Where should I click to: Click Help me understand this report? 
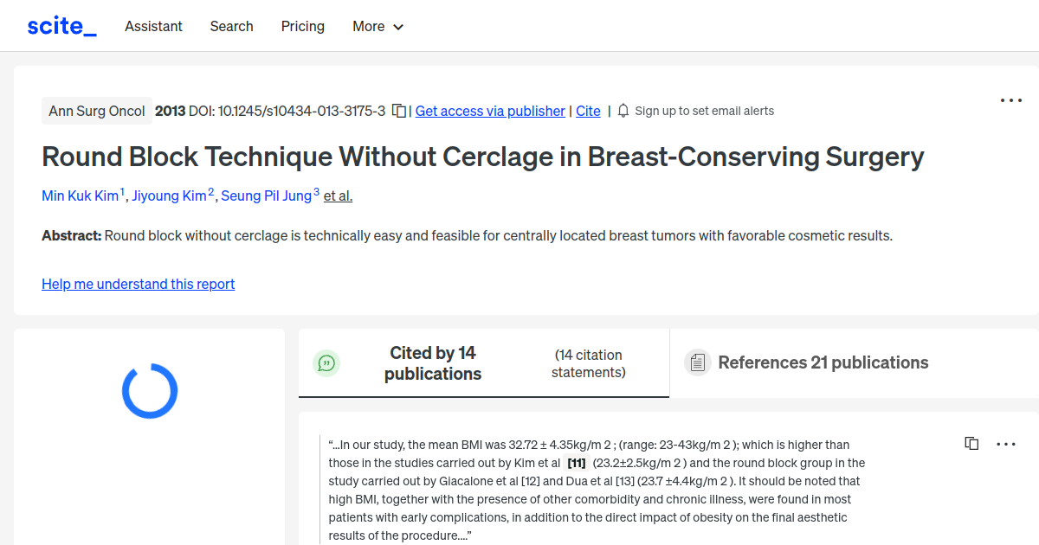pyautogui.click(x=138, y=284)
